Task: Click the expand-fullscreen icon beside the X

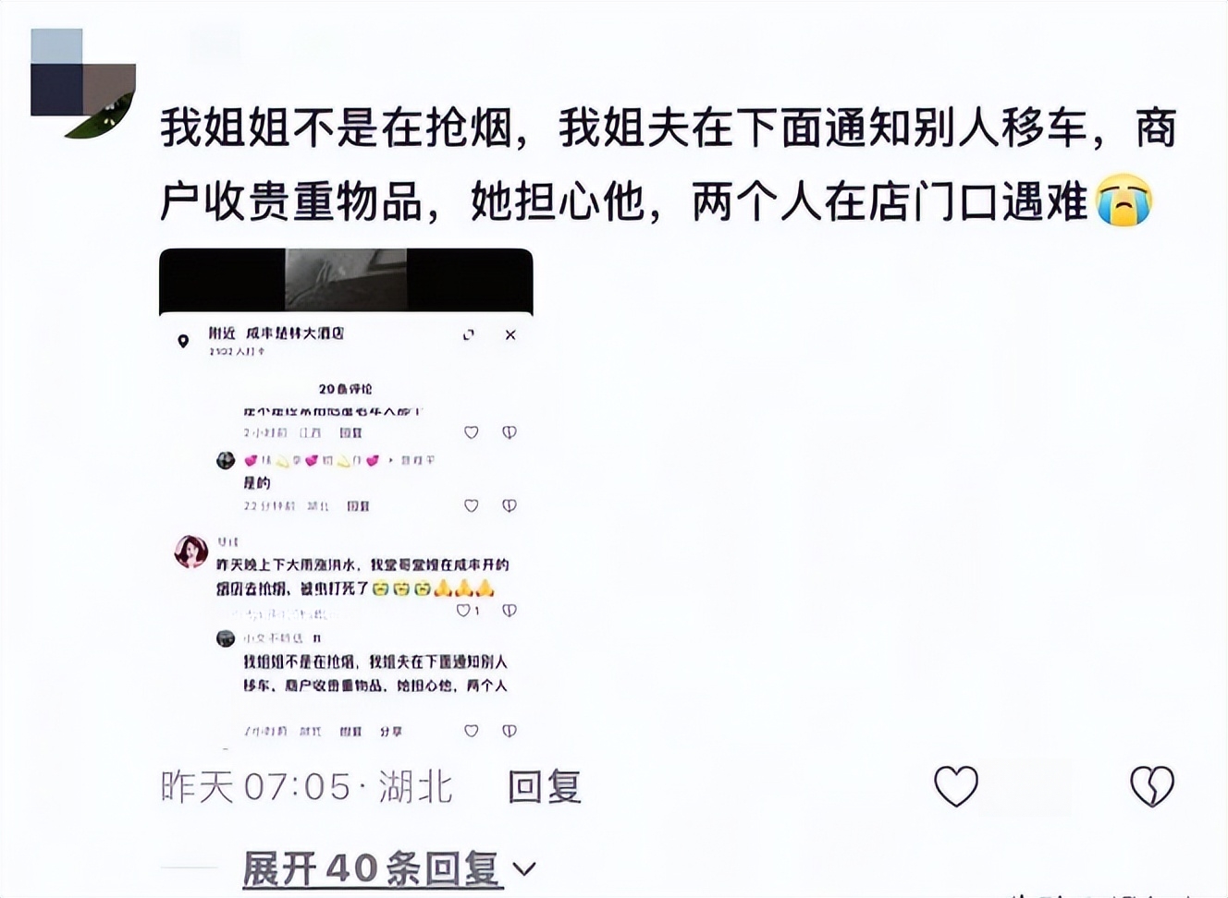Action: [x=469, y=334]
